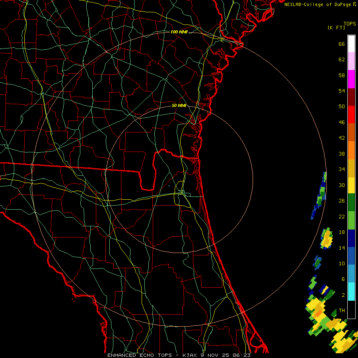Click the light pink legend swatch
This screenshot has width=358, height=358.
(351, 61)
